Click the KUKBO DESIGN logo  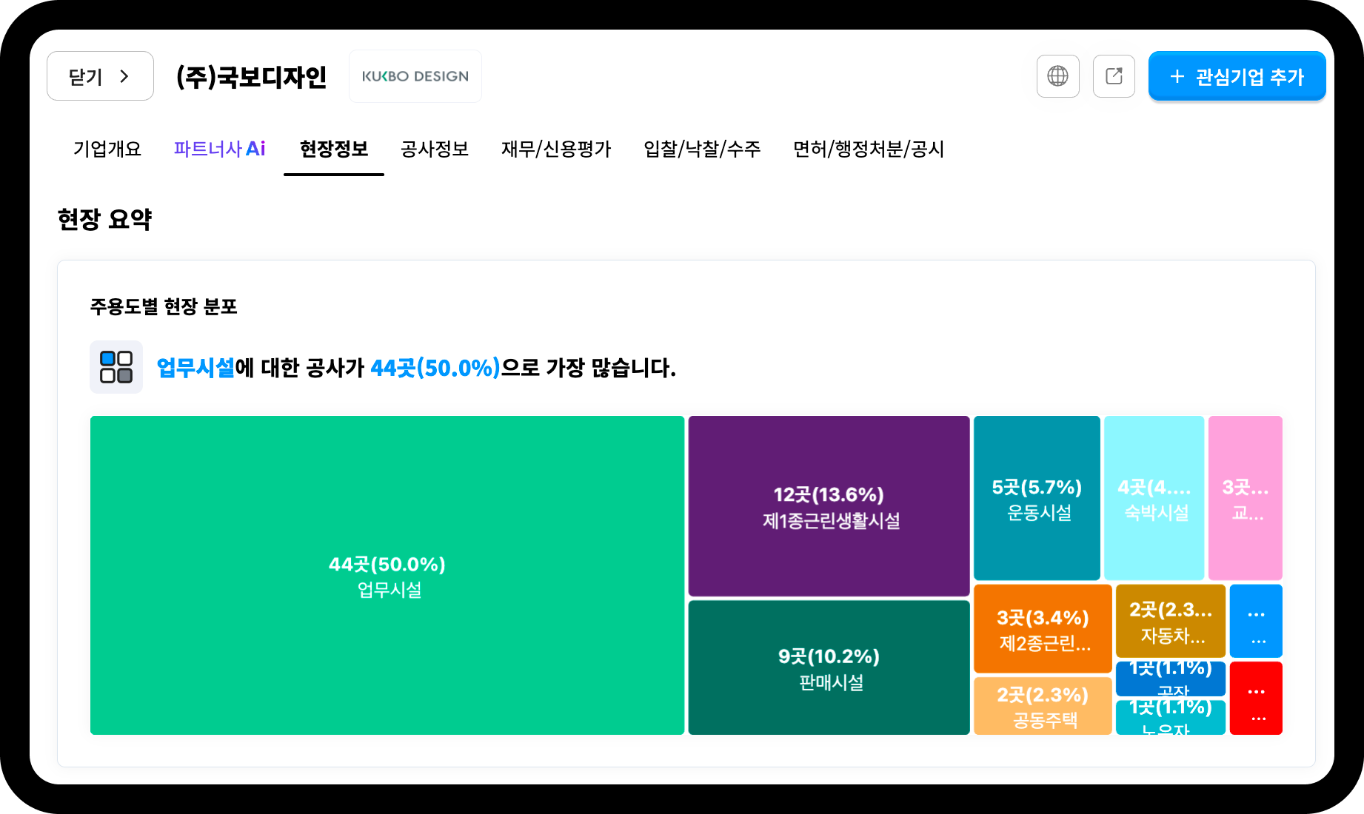tap(415, 76)
